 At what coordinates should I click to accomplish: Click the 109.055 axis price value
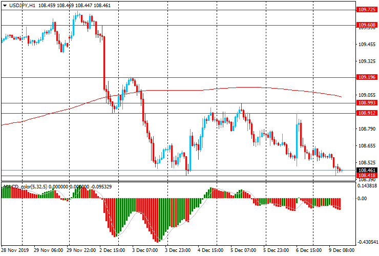pos(367,95)
